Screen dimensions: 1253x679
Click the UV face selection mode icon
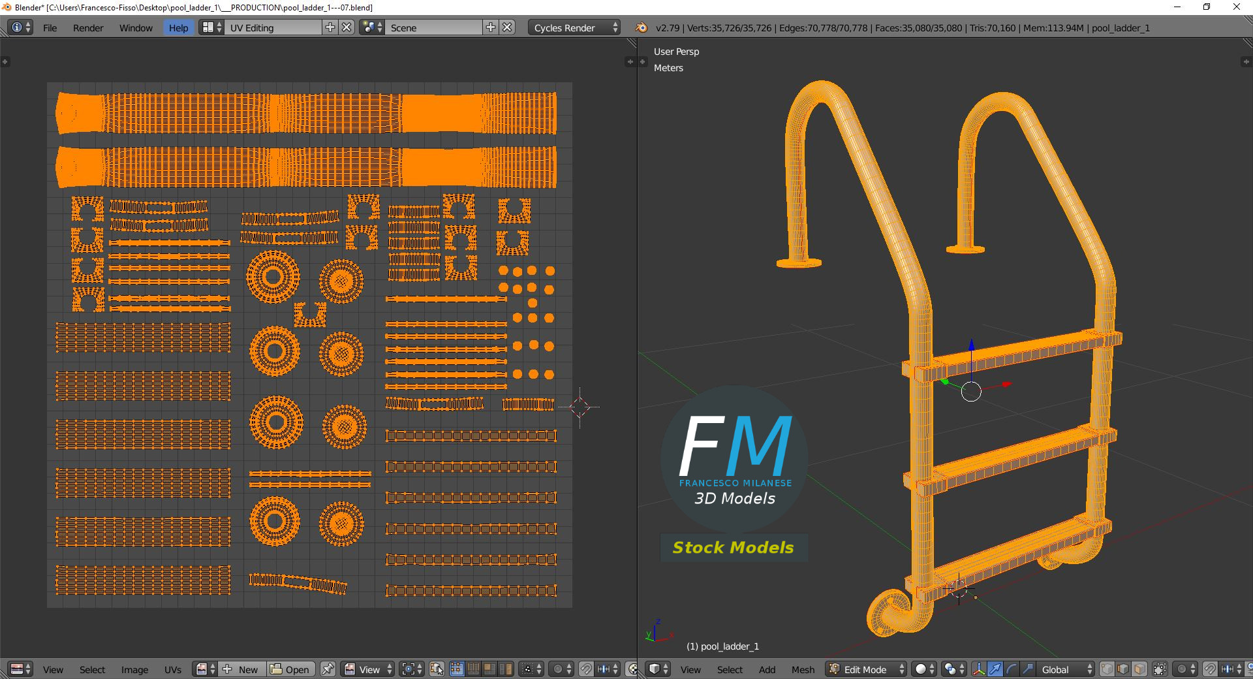489,669
